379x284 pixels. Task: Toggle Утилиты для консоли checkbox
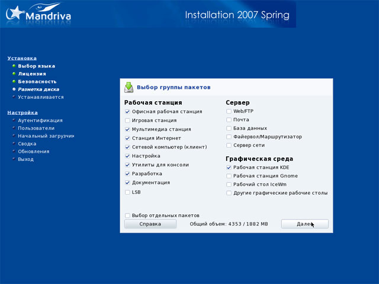(127, 165)
